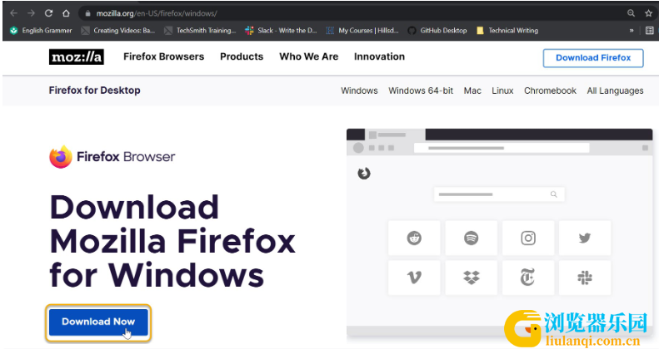Click the Reddit tile in the browser mockup
Screen dimensions: 659x349
(x=414, y=238)
